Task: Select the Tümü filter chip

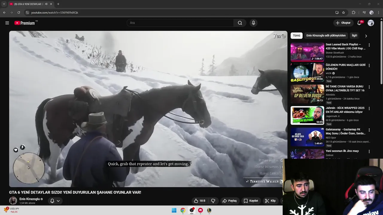Action: tap(297, 36)
